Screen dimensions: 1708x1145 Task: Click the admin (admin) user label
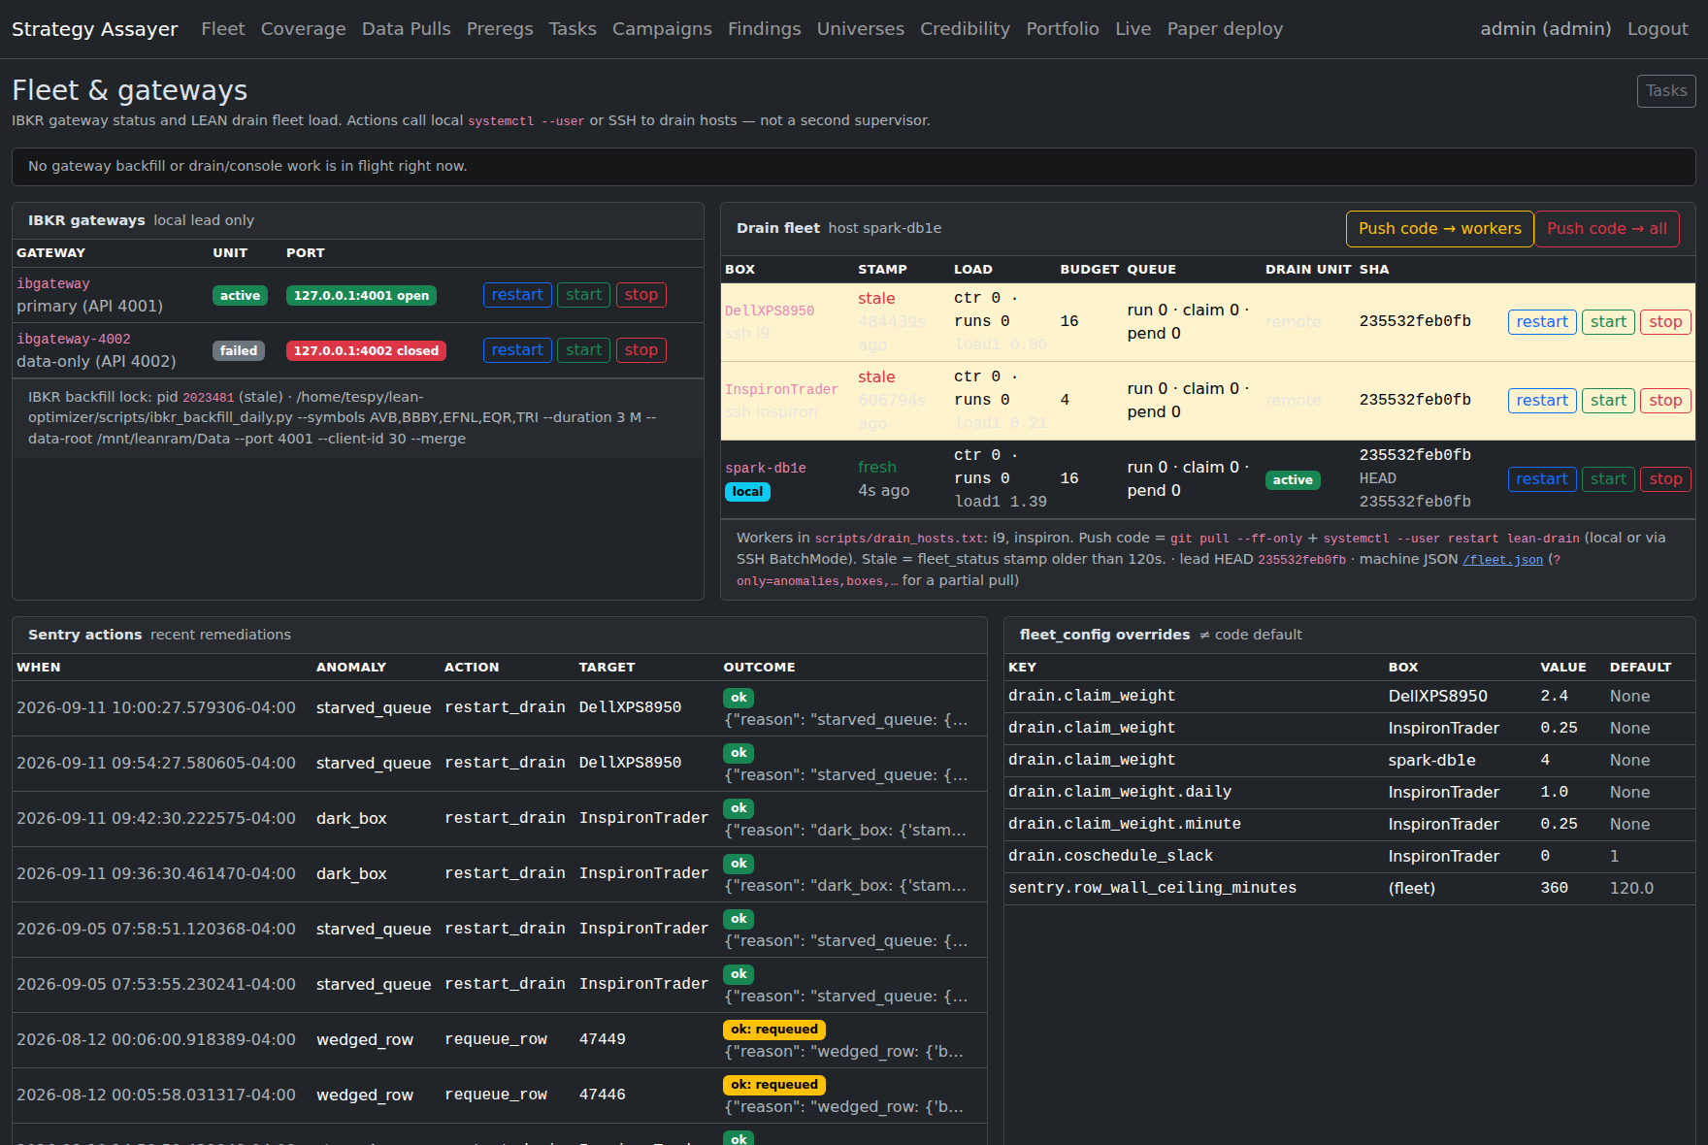coord(1545,29)
